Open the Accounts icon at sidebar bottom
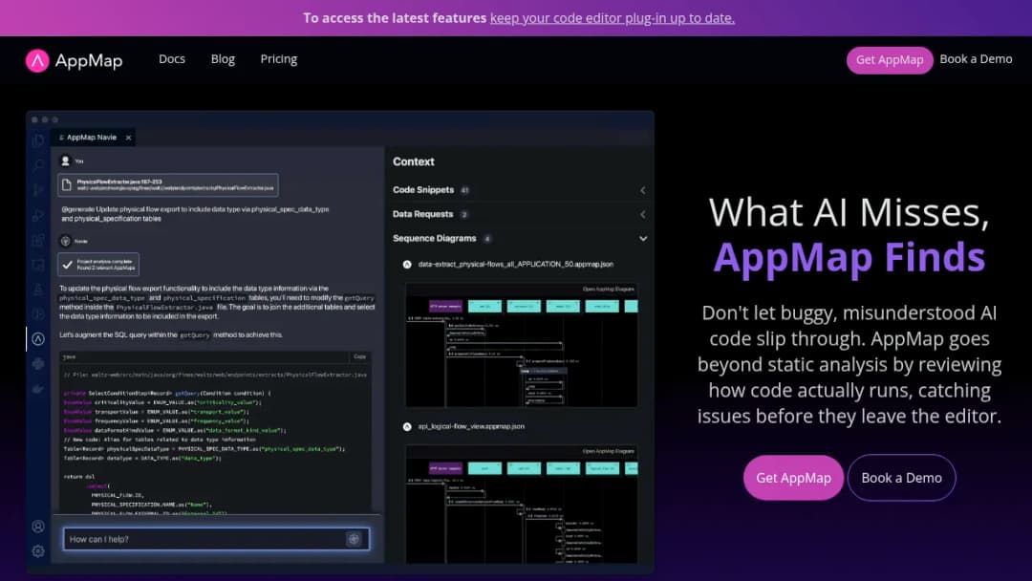 coord(38,527)
